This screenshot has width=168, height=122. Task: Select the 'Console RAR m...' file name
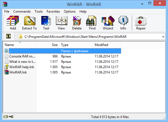click(22, 56)
